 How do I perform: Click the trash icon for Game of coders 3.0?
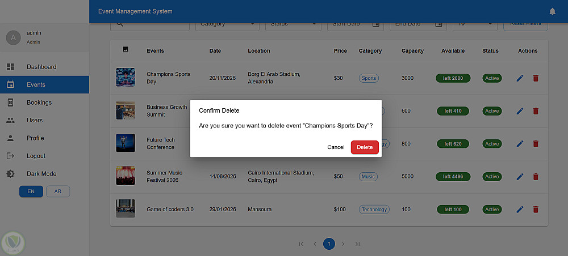[x=536, y=210]
